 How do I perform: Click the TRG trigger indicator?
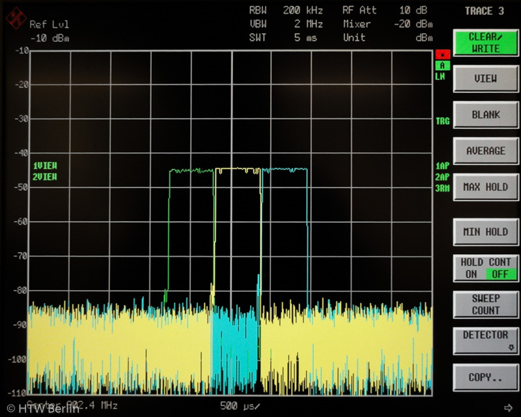pyautogui.click(x=442, y=121)
